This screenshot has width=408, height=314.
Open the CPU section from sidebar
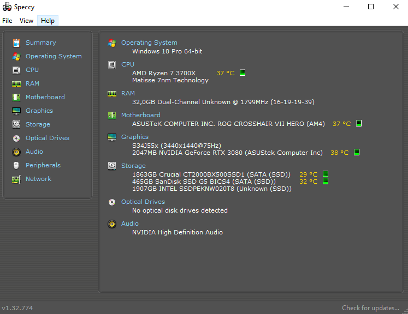point(32,70)
